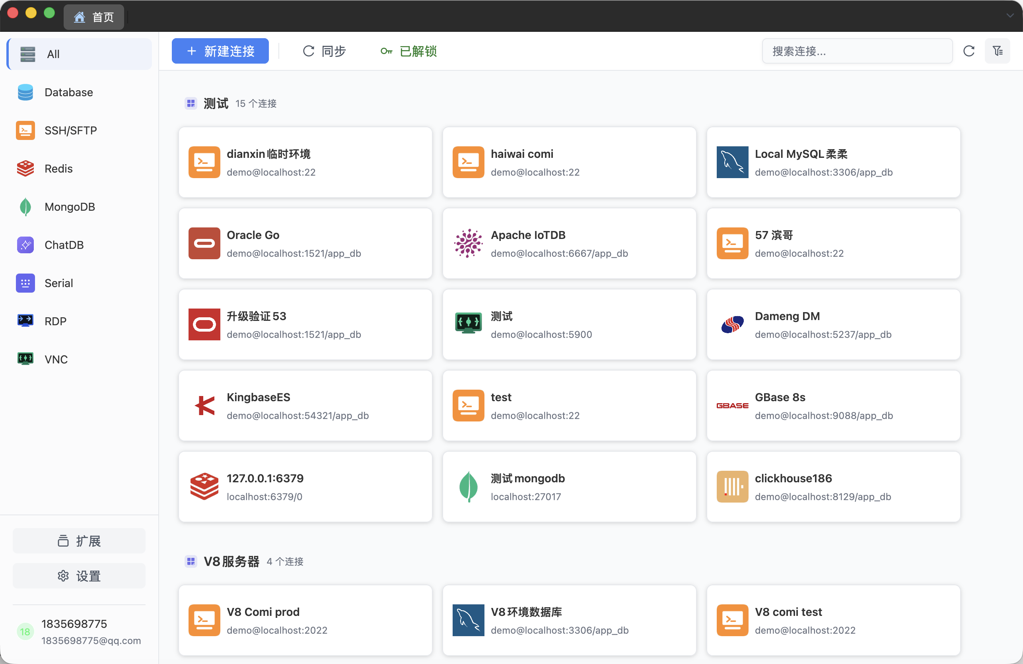Click "localhost:27017" address text
1023x664 pixels.
pos(526,497)
